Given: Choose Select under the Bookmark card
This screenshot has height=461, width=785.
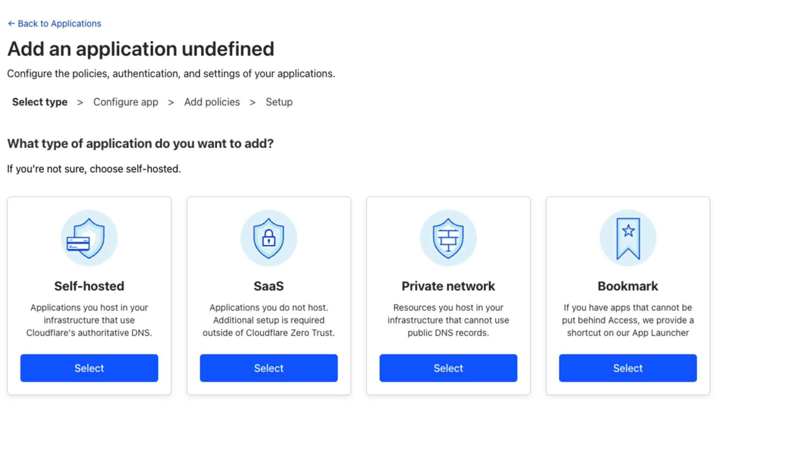Looking at the screenshot, I should tap(628, 368).
